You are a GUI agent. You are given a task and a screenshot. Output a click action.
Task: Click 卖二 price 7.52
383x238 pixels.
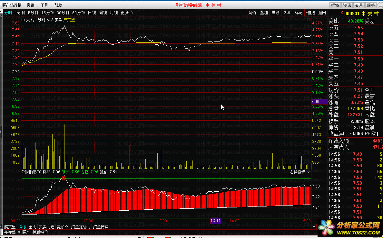tap(358, 46)
